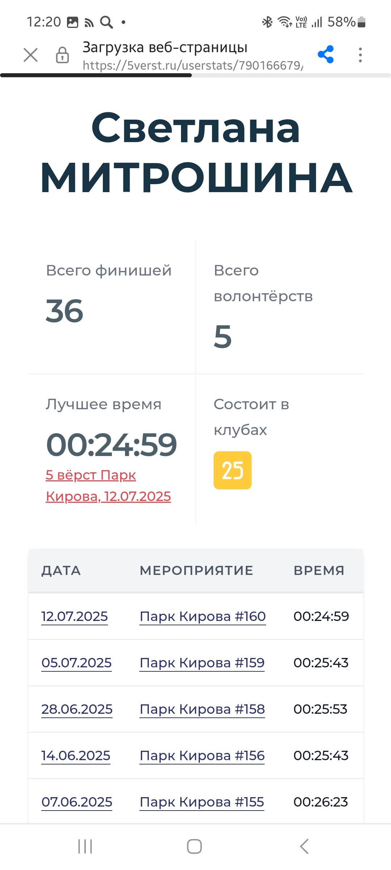The image size is (391, 870).
Task: Open event Парк Кирова #155
Action: point(202,802)
